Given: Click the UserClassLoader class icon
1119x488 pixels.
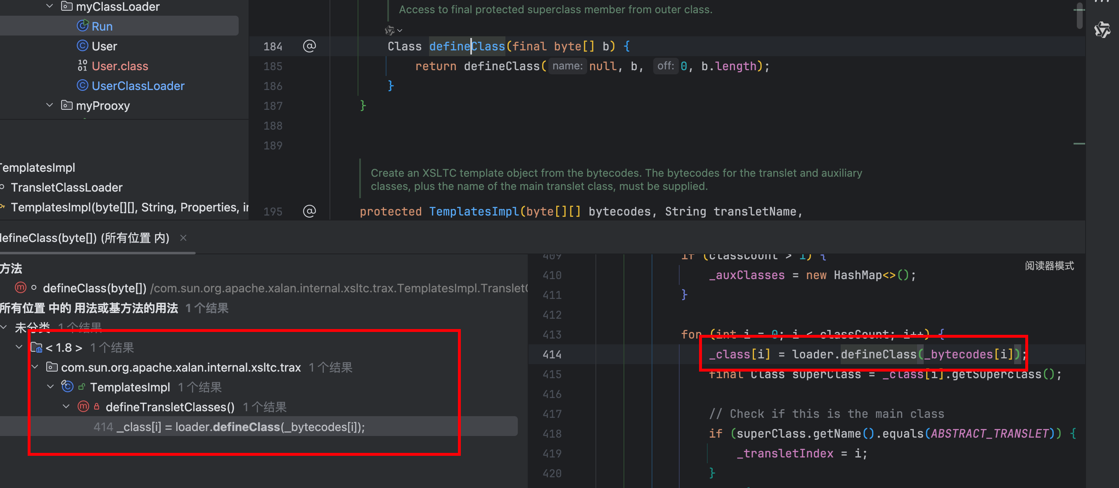Looking at the screenshot, I should [x=83, y=85].
